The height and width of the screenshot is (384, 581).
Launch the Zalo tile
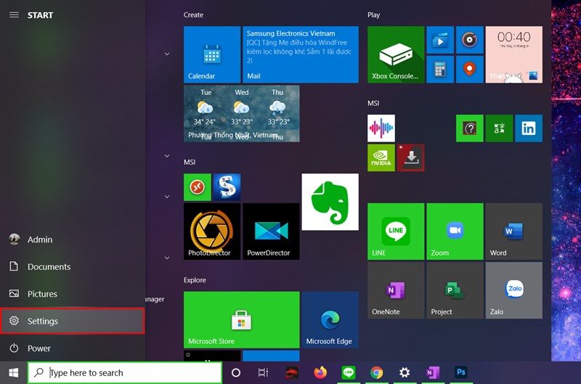point(514,290)
